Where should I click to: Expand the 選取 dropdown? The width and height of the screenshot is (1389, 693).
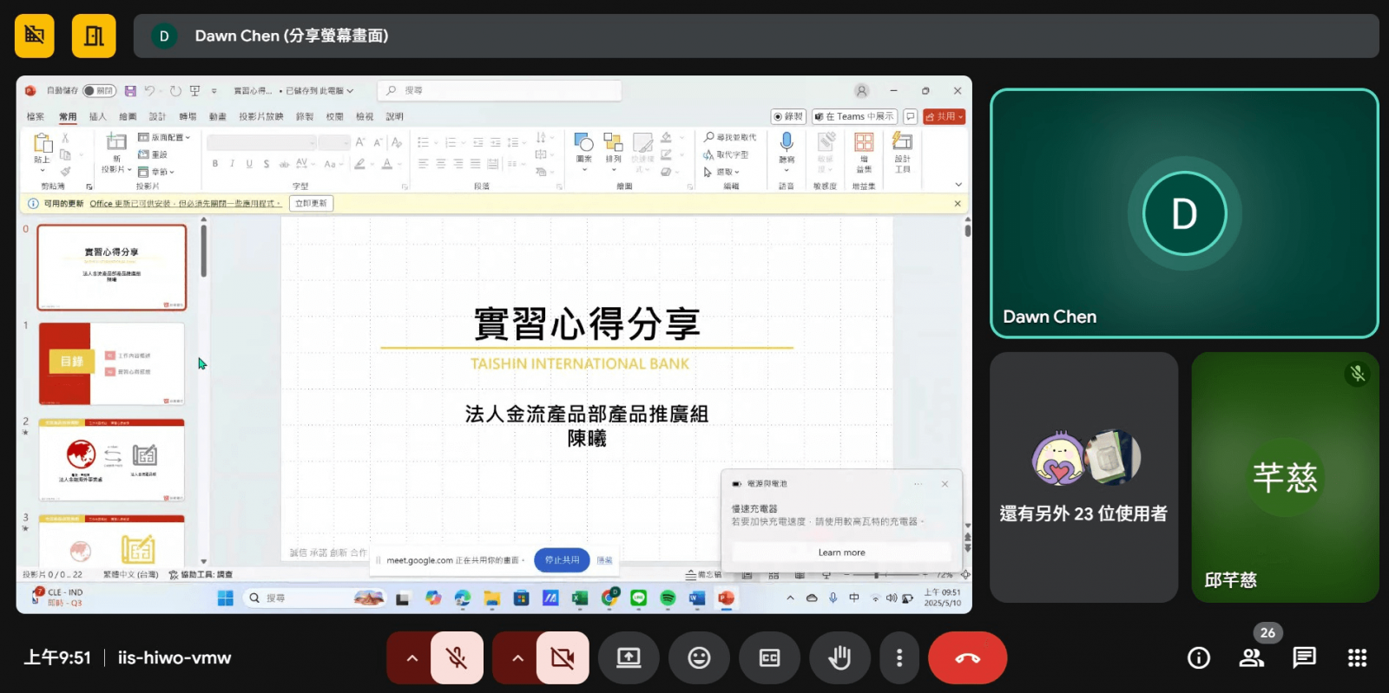tap(721, 172)
